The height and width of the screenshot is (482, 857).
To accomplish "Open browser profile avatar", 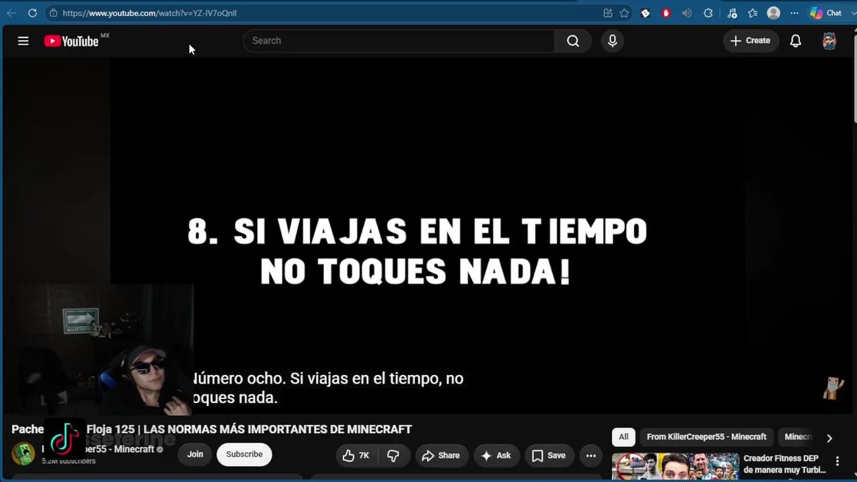I will tap(773, 13).
